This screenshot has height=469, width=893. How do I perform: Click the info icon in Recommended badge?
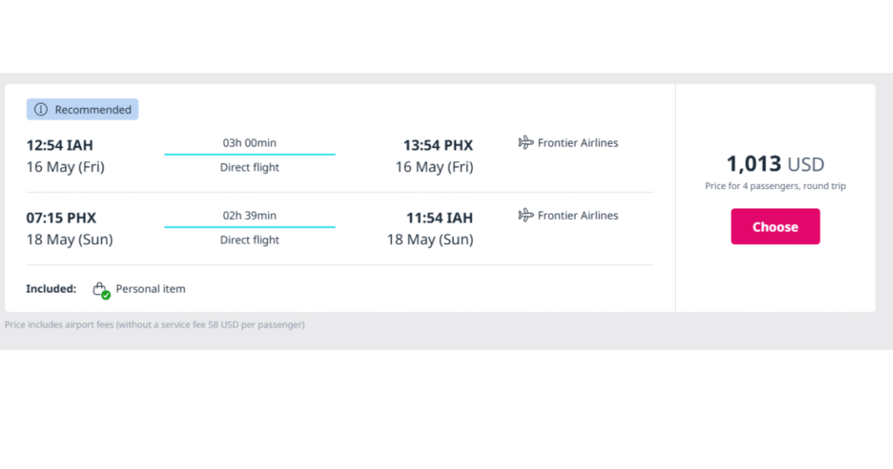pyautogui.click(x=41, y=109)
